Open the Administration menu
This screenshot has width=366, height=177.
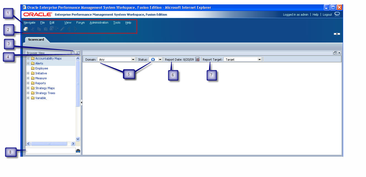(x=99, y=23)
